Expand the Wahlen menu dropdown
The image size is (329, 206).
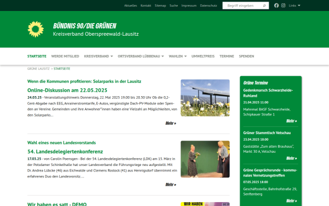tap(178, 57)
